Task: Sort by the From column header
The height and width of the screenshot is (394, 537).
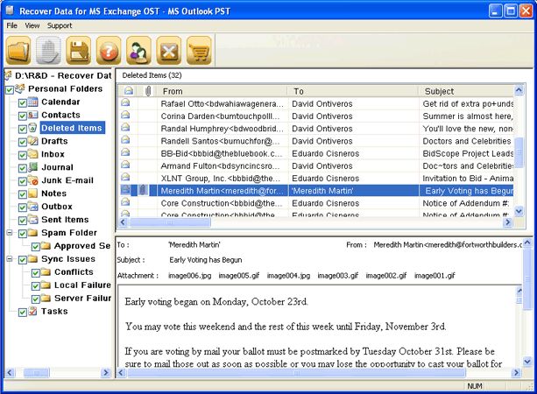Action: tap(222, 91)
